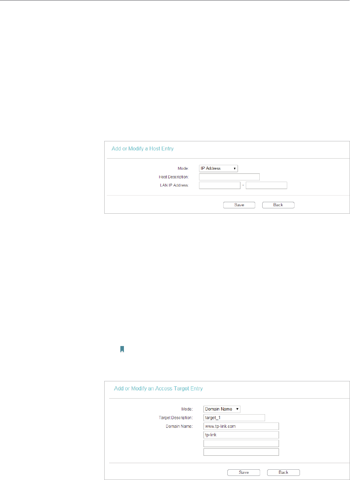The height and width of the screenshot is (480, 350).
Task: Click the 'Add or Modify an Access Target Entry' heading
Action: pos(158,389)
